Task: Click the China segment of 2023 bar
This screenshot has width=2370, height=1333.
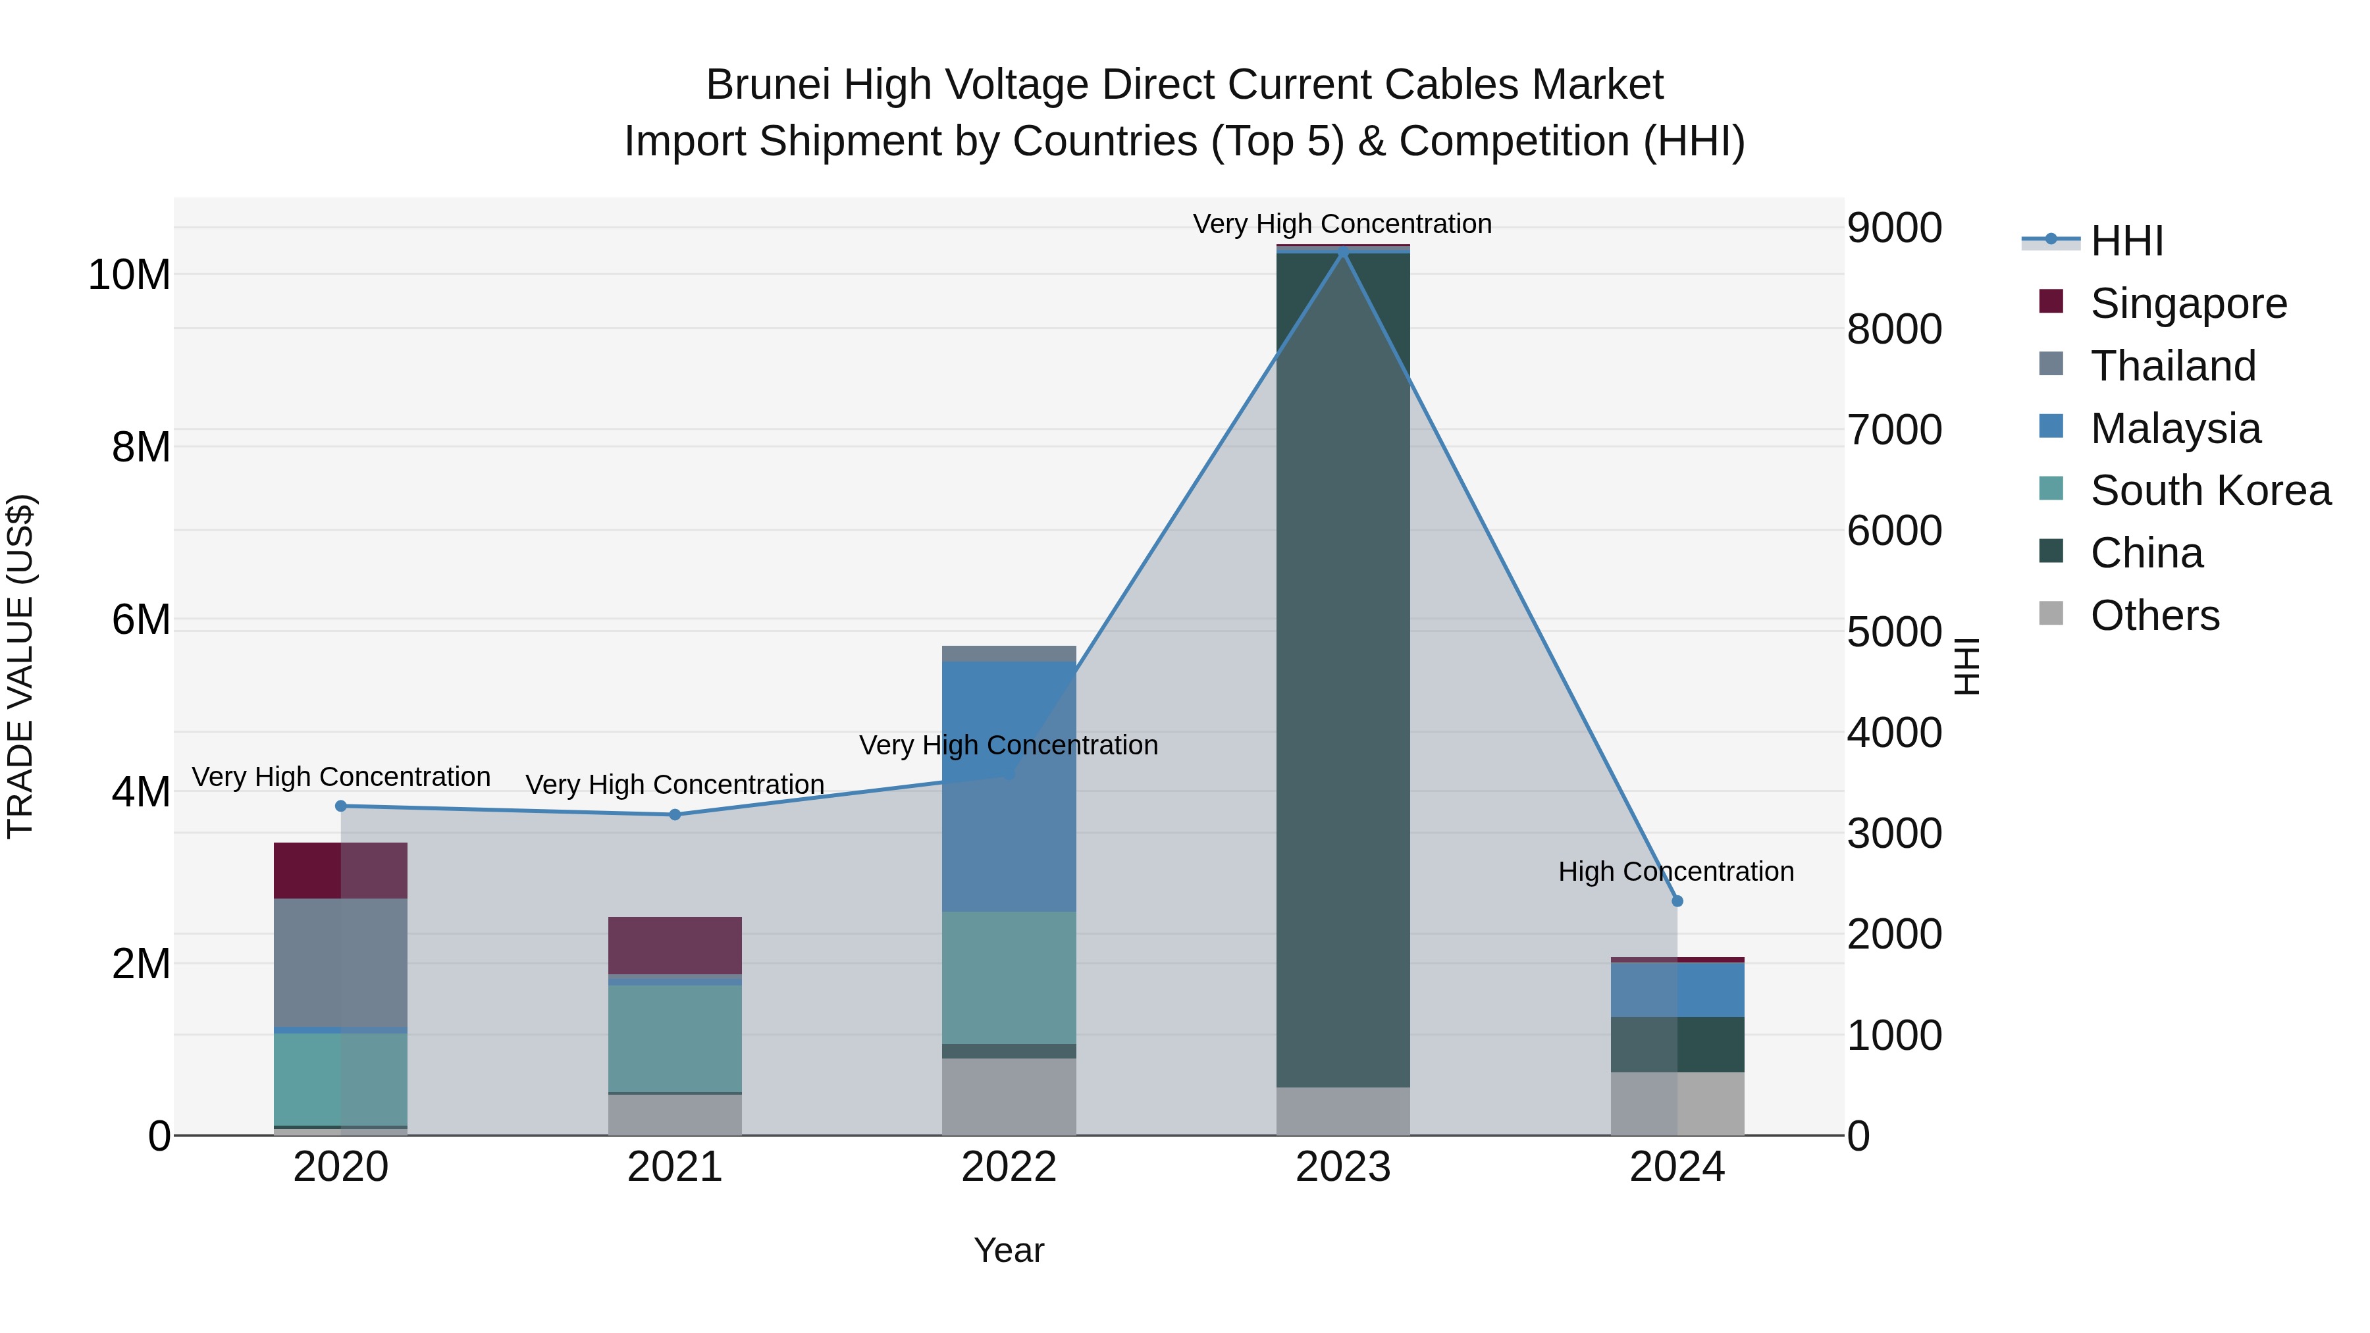Action: (1343, 669)
